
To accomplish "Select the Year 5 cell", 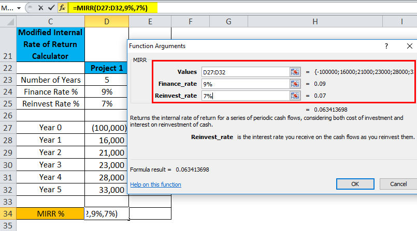I will point(51,190).
